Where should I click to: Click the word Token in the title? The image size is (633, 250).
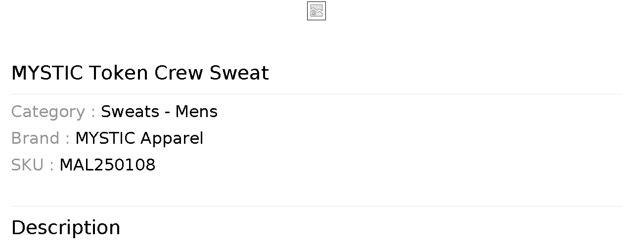click(x=119, y=73)
